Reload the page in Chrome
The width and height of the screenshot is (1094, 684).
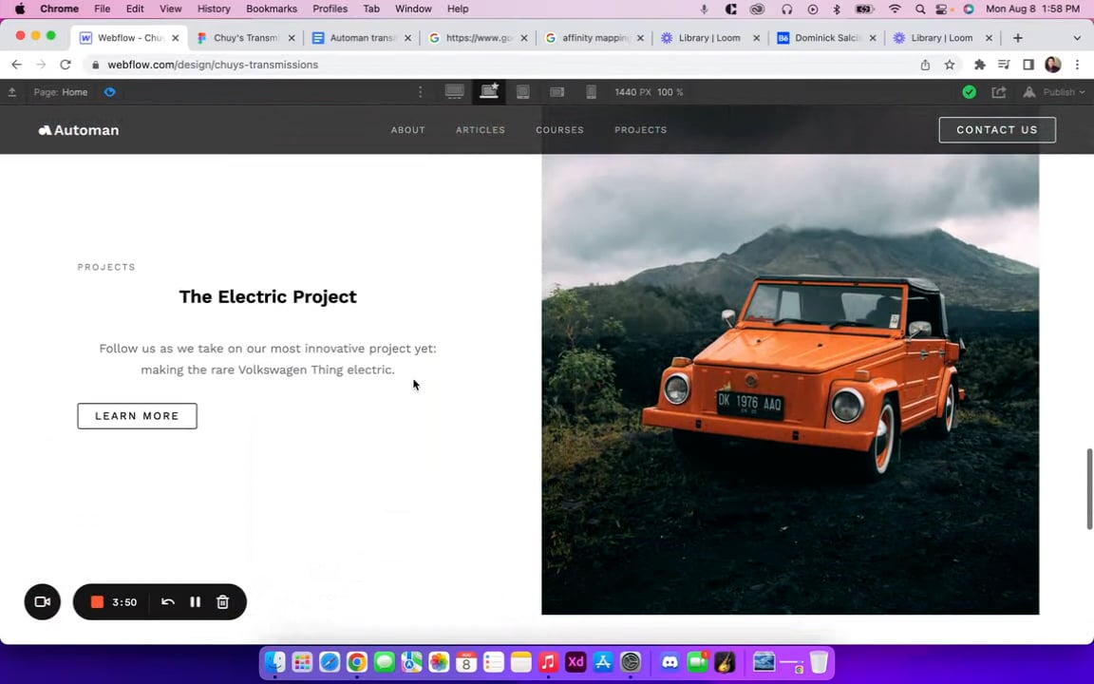(65, 65)
